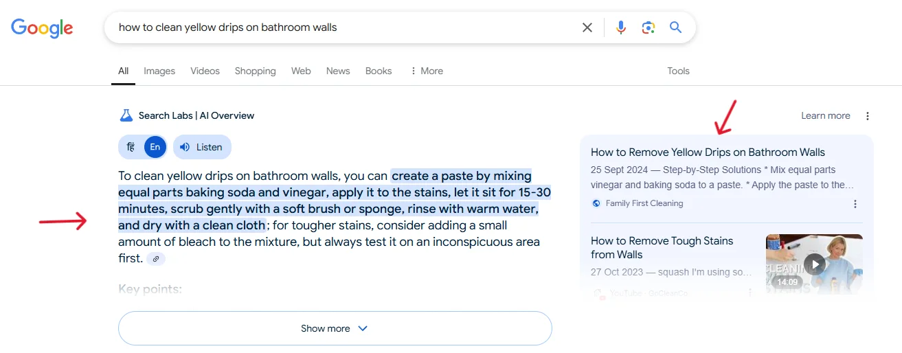Click the Learn more link
Viewport: 902px width, 353px height.
tap(826, 116)
